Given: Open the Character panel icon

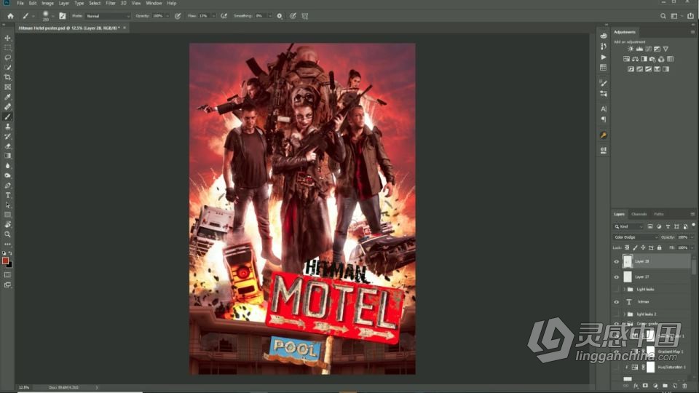Looking at the screenshot, I should click(x=603, y=108).
